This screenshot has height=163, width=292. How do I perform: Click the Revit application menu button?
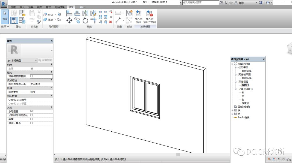pos(4,4)
